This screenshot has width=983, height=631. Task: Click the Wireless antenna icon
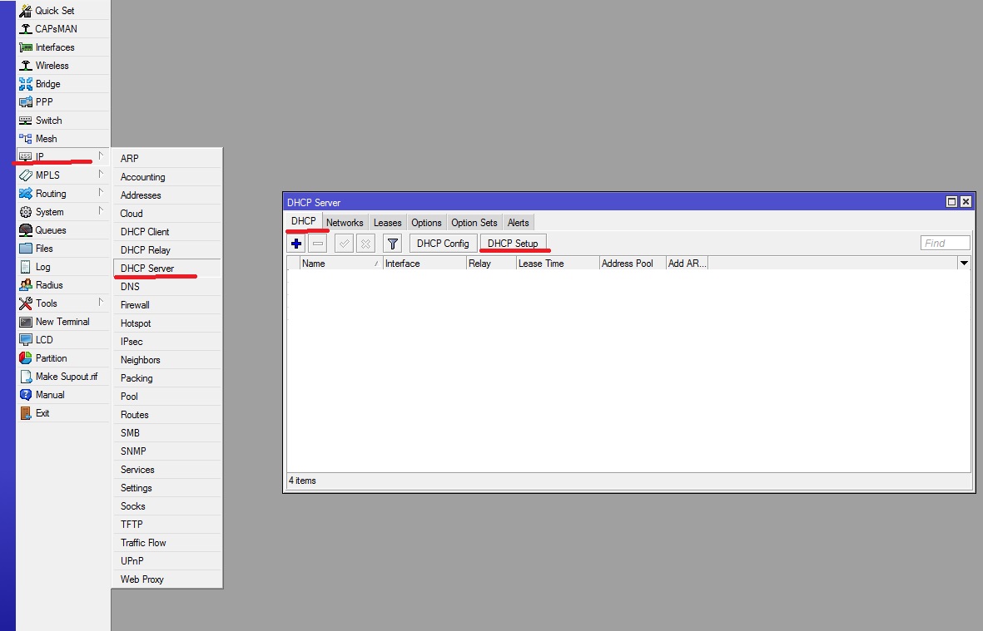[x=26, y=65]
